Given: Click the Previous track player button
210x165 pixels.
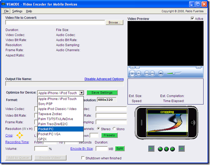Looking at the screenshot, I should (x=147, y=73).
